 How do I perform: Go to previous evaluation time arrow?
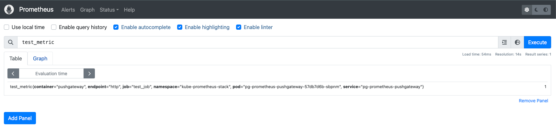(x=13, y=74)
